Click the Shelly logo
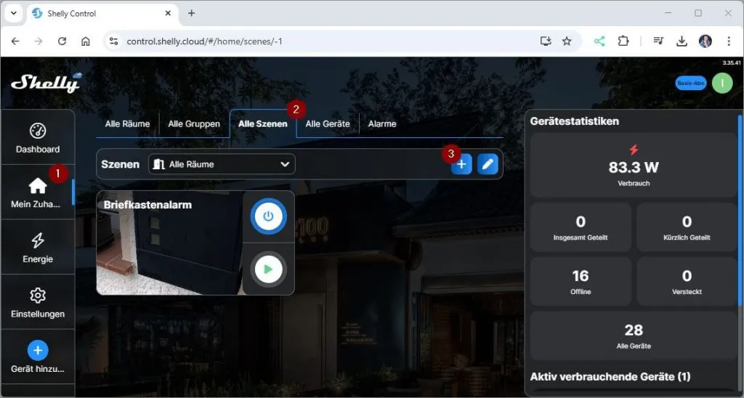 click(46, 83)
